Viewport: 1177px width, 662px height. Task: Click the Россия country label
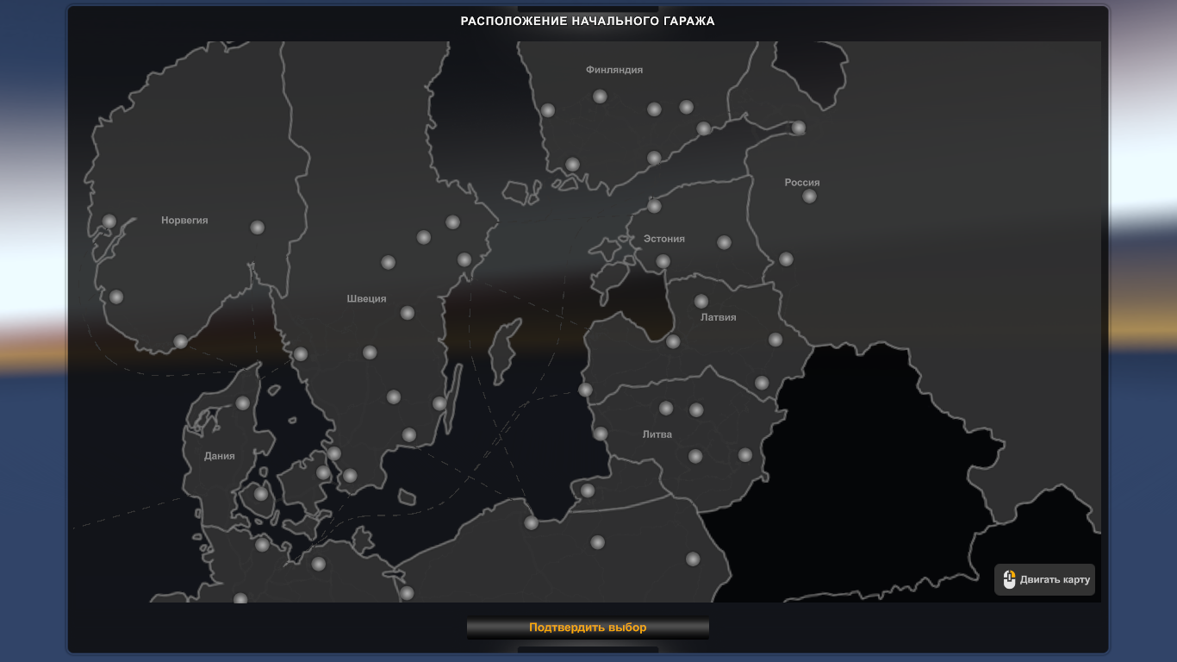coord(802,182)
